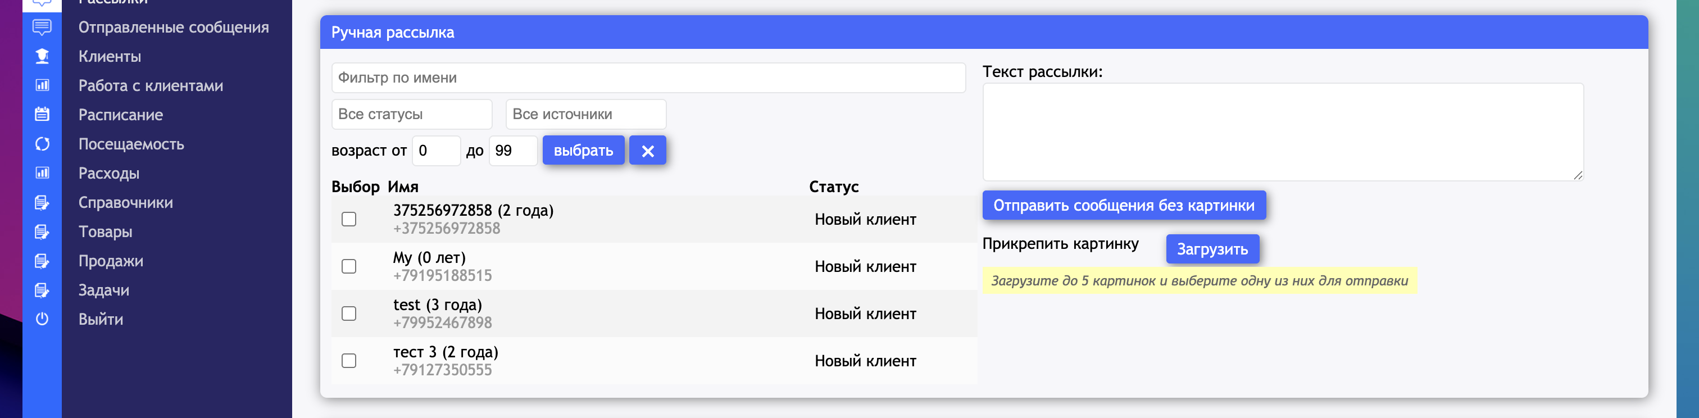The height and width of the screenshot is (418, 1699).
Task: Tick the checkbox for client test (3 года)
Action: click(349, 314)
